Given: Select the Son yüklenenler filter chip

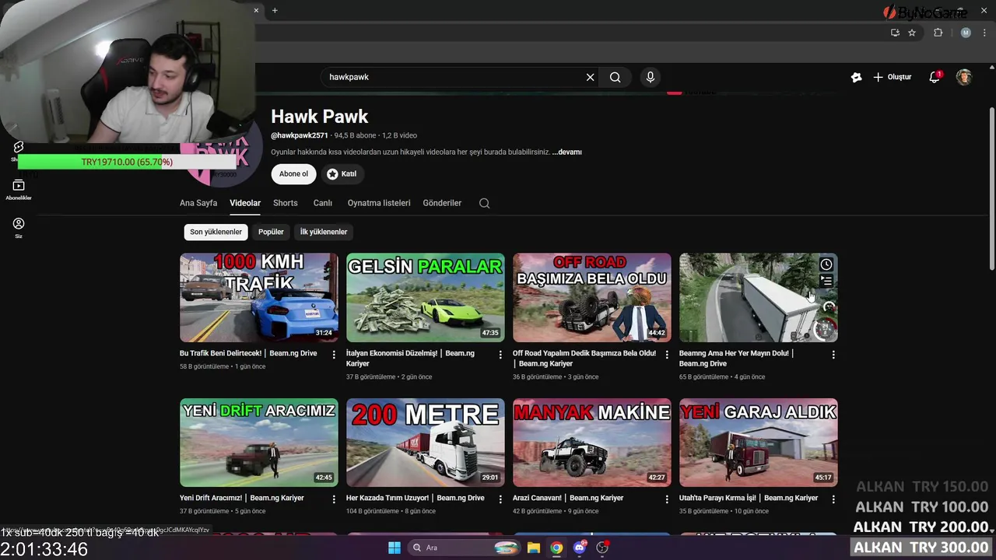Looking at the screenshot, I should pyautogui.click(x=216, y=232).
